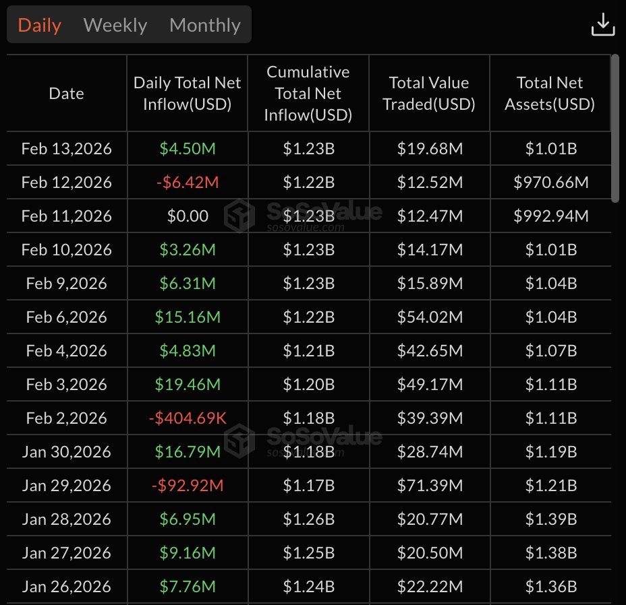Click Daily Total Net Inflow header
This screenshot has width=626, height=605.
[x=188, y=94]
